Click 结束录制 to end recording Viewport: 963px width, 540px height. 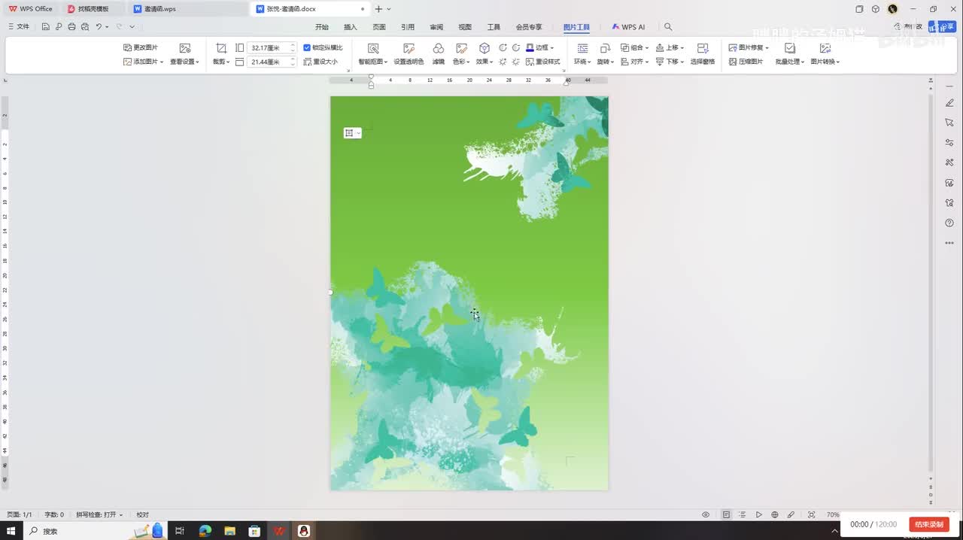[929, 524]
